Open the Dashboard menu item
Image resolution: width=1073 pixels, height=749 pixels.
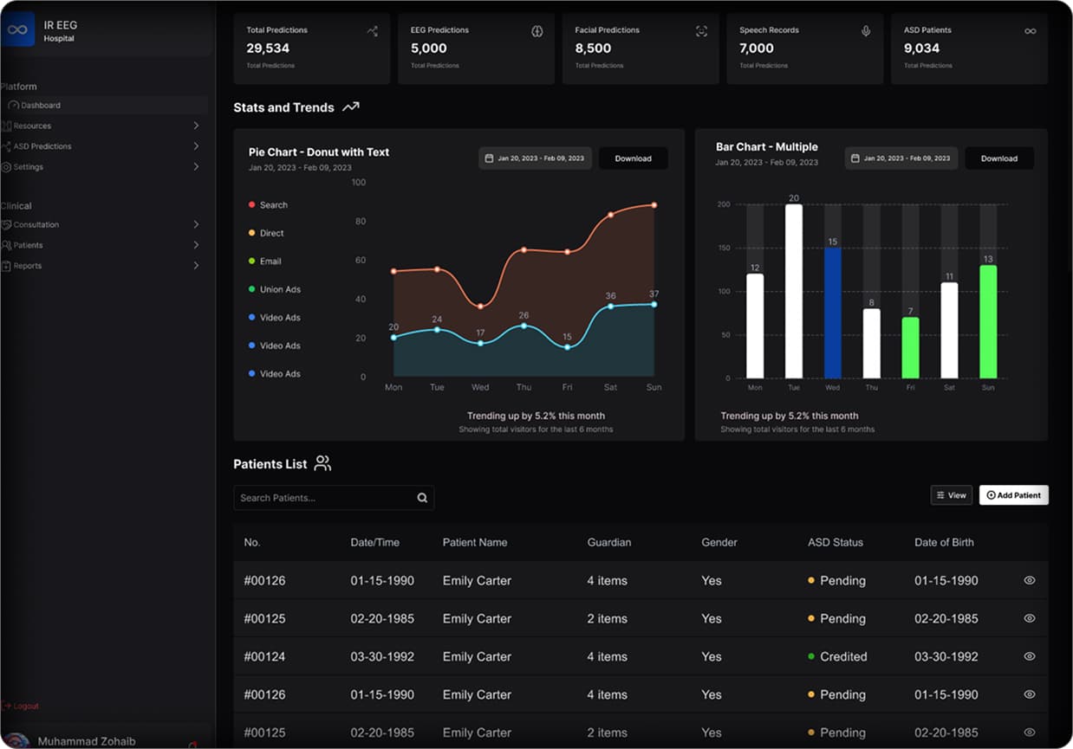[41, 105]
